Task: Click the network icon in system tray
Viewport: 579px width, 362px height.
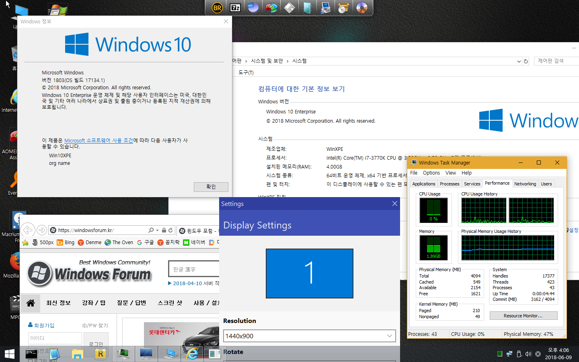Action: tap(509, 354)
